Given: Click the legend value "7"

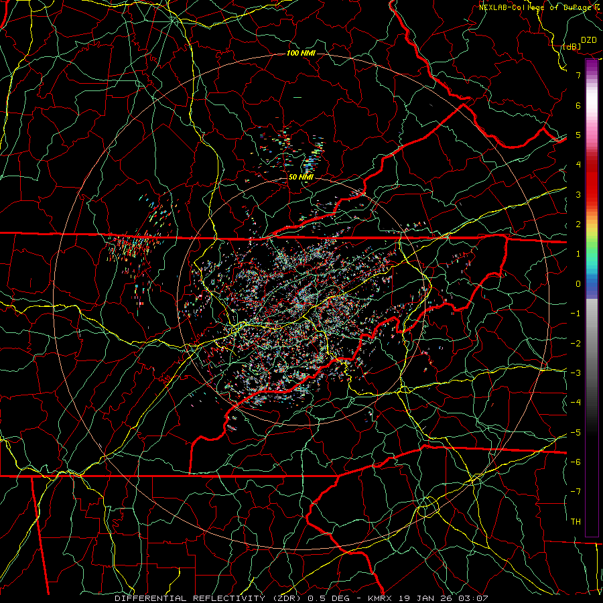Looking at the screenshot, I should coord(578,75).
